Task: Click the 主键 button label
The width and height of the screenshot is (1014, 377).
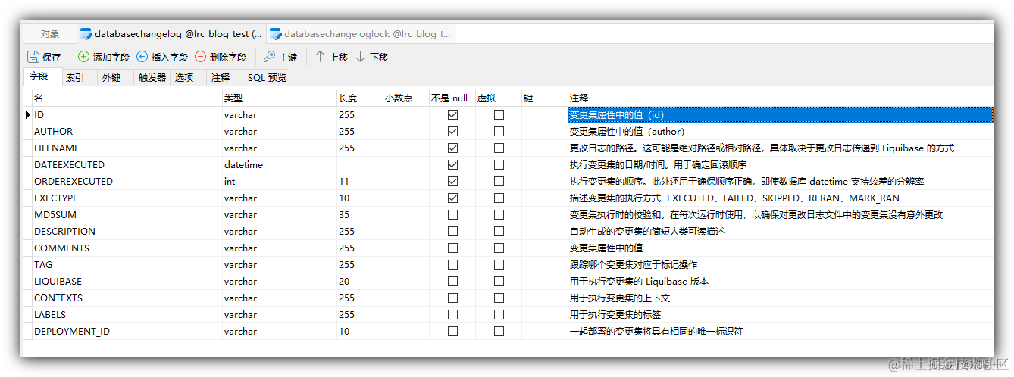Action: 288,57
